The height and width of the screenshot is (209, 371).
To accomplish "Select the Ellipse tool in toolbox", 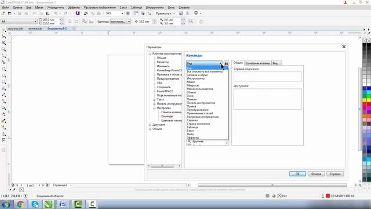I will [x=3, y=75].
